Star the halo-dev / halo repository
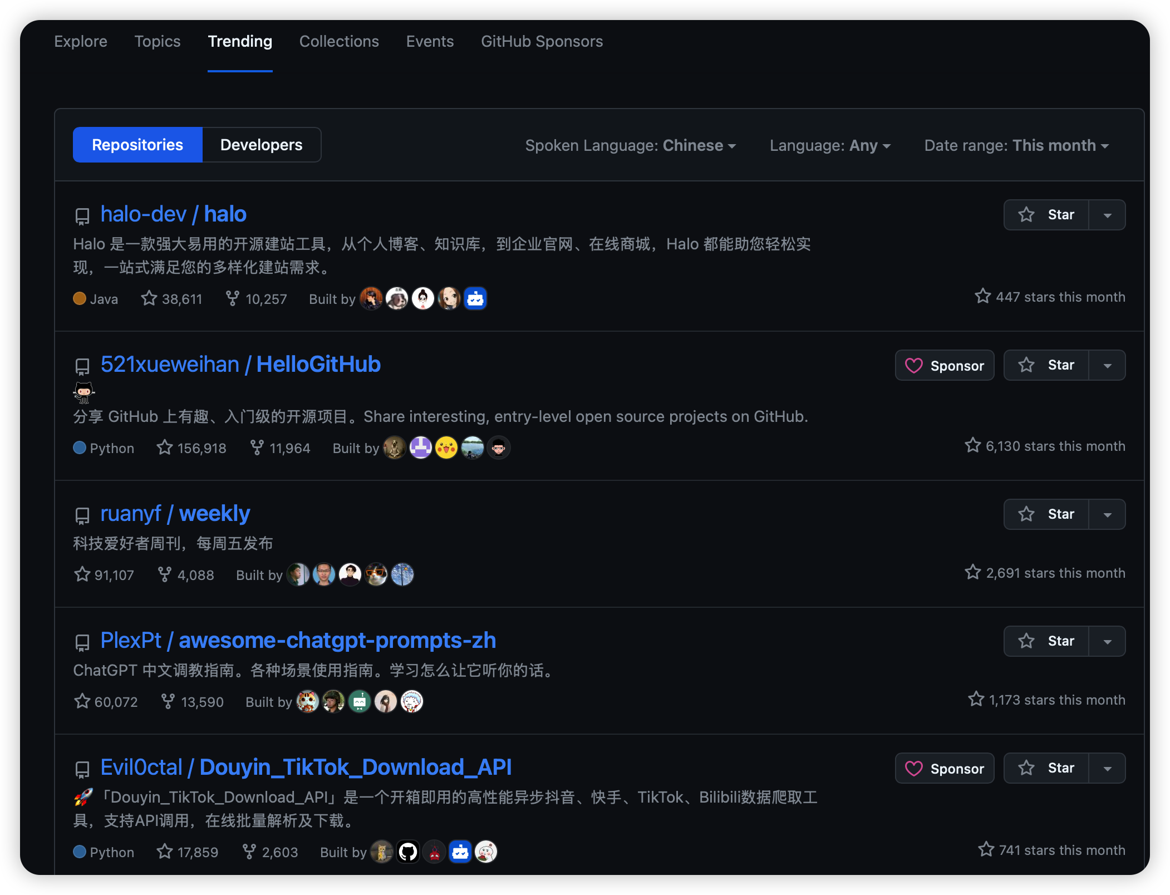This screenshot has width=1170, height=895. click(x=1046, y=215)
